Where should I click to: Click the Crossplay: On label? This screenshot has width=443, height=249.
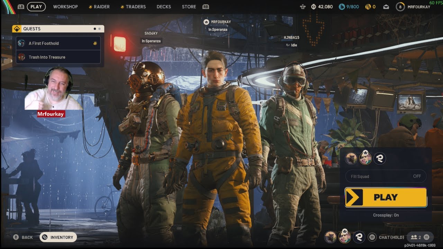[x=386, y=215]
